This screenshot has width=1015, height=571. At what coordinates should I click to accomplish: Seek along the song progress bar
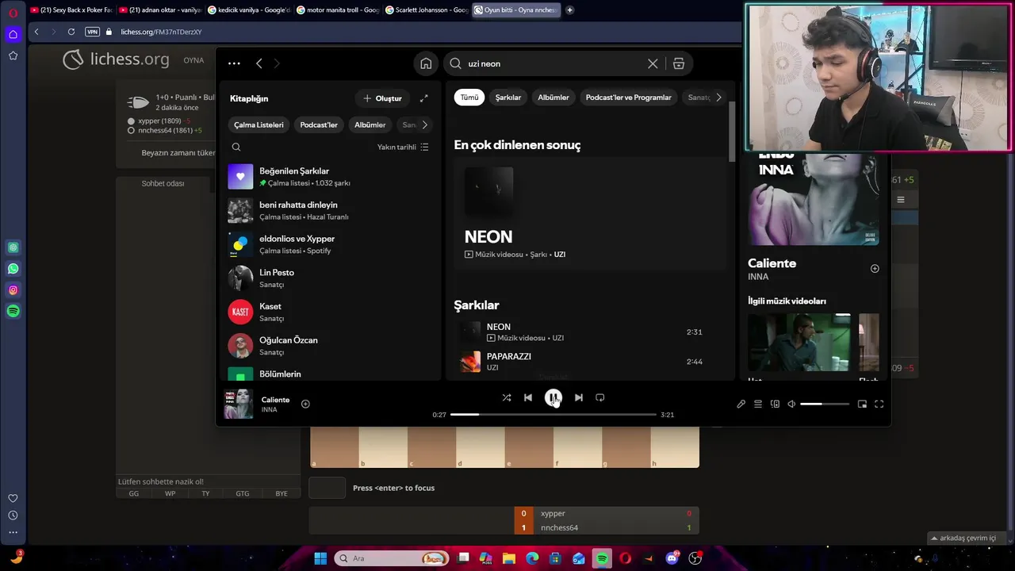(553, 415)
